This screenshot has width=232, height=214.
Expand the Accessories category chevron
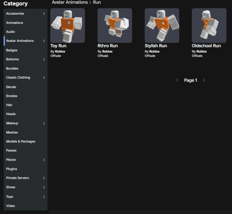tap(44, 14)
